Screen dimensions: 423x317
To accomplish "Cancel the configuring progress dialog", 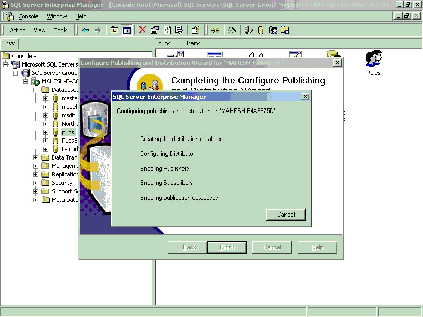I will [x=286, y=215].
